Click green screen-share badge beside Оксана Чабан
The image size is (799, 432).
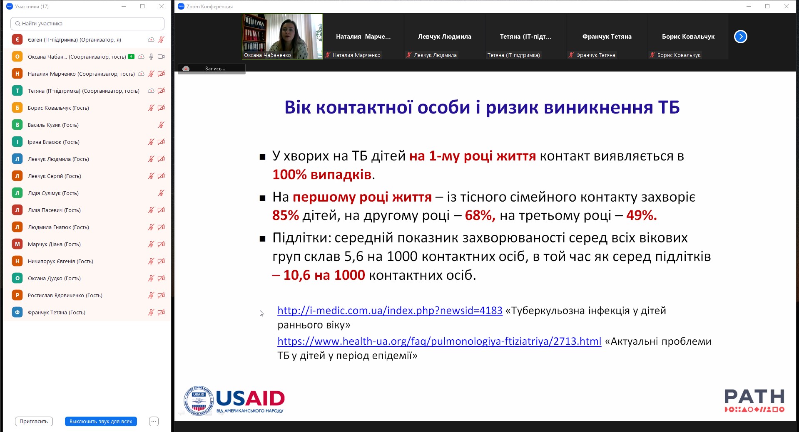(x=131, y=57)
